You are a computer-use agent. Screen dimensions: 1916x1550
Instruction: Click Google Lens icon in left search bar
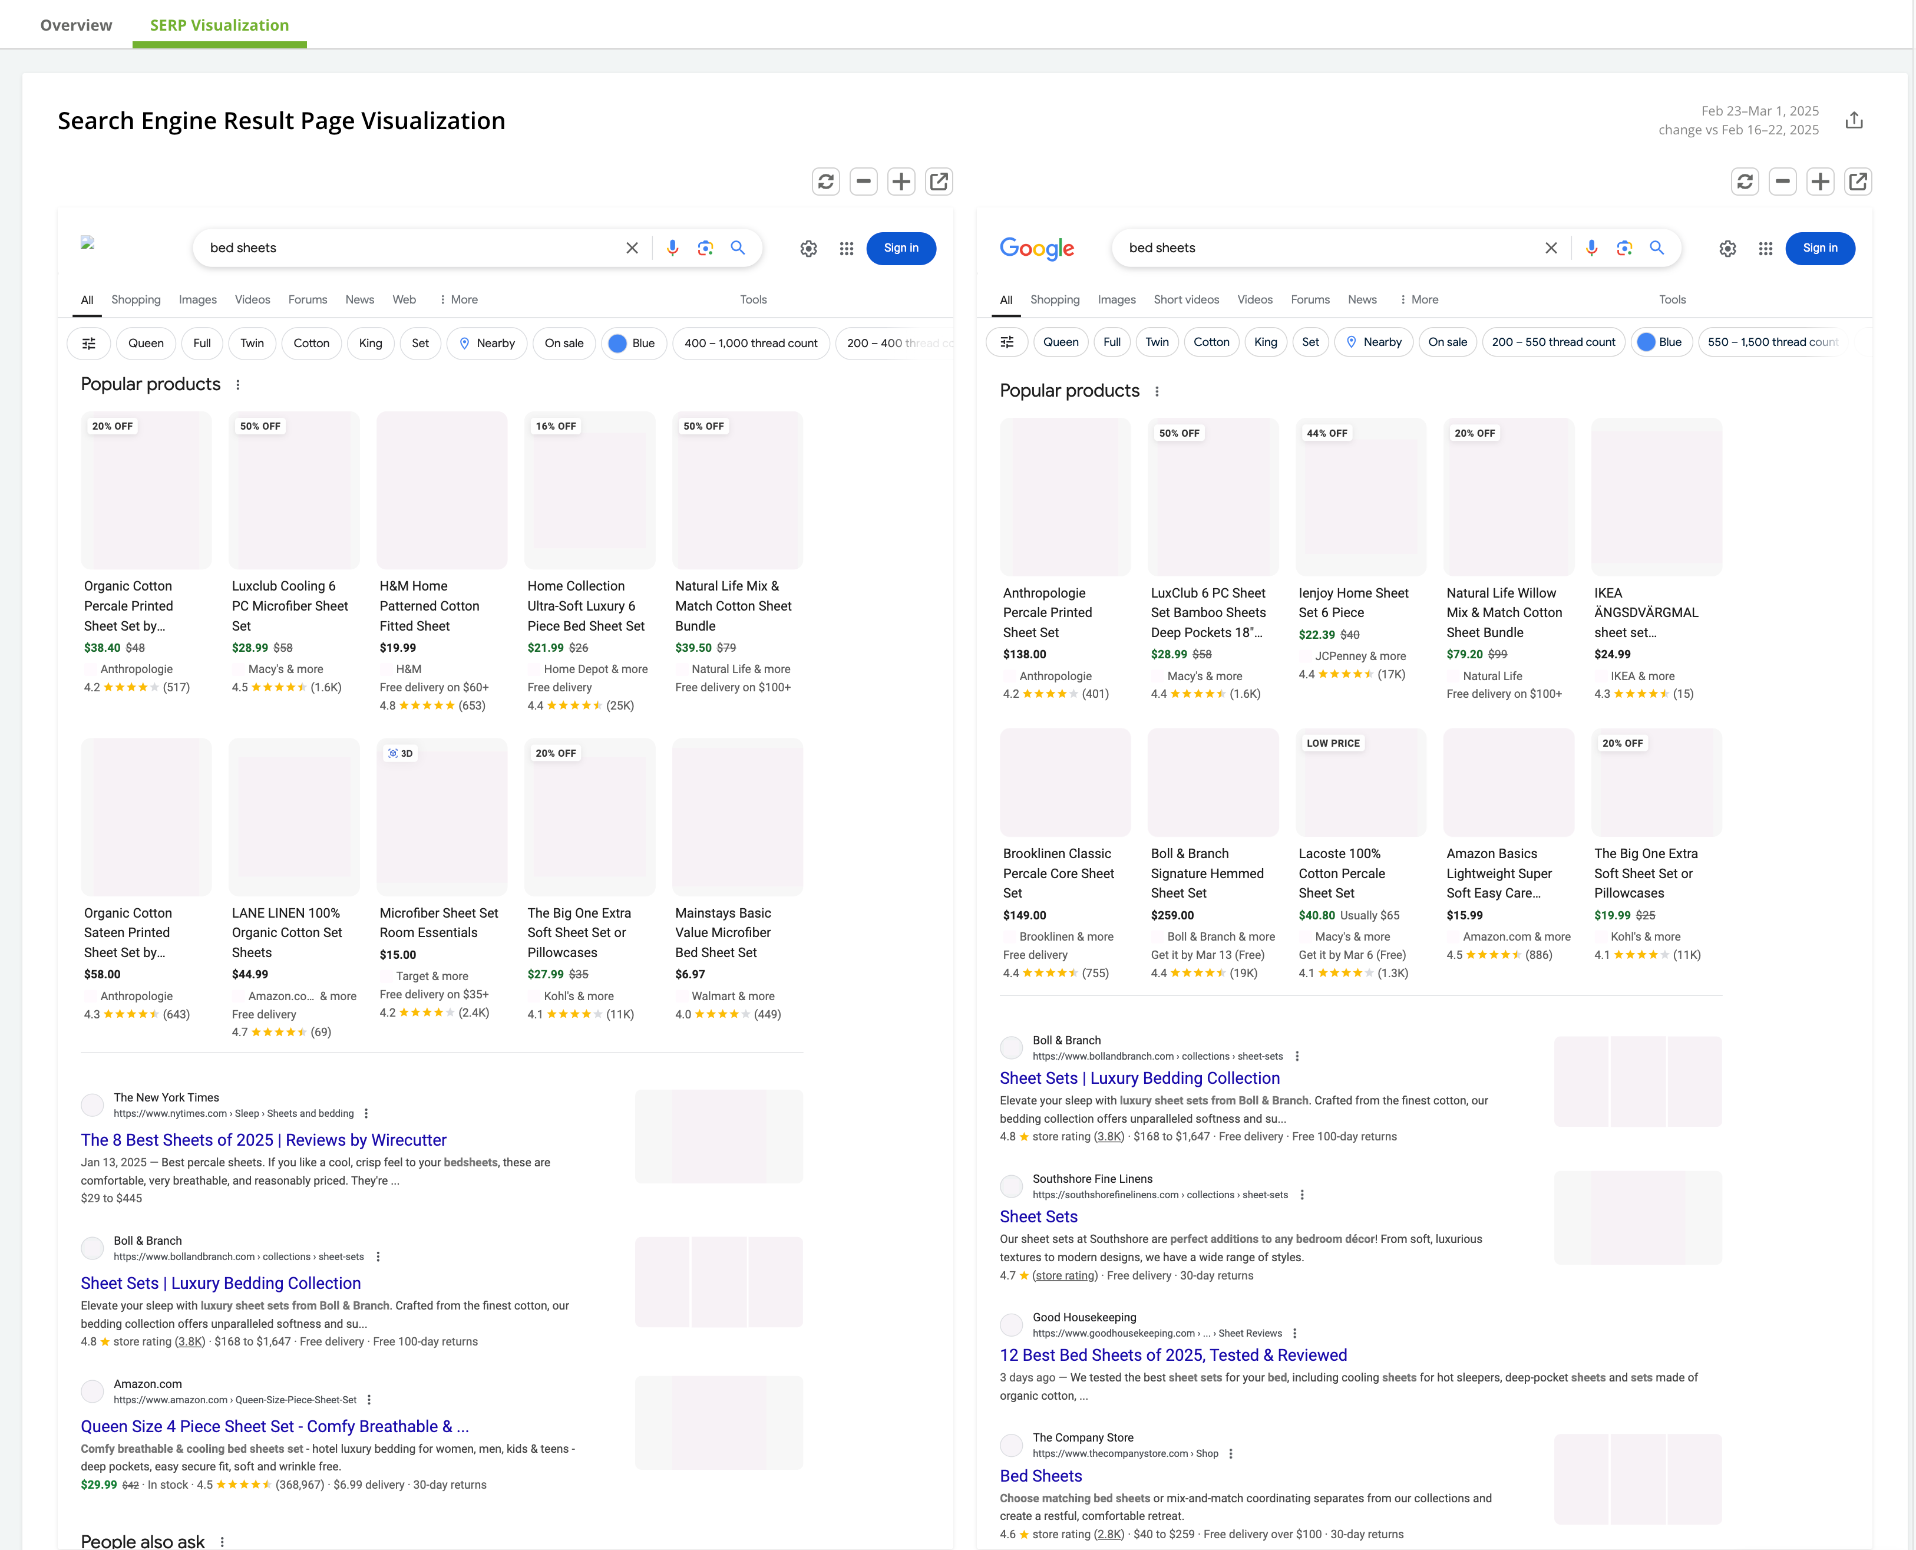coord(705,248)
